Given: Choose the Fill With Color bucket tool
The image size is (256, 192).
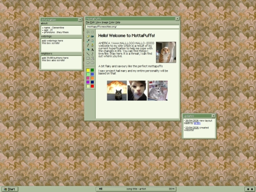Looking at the screenshot, I should pos(92,37).
